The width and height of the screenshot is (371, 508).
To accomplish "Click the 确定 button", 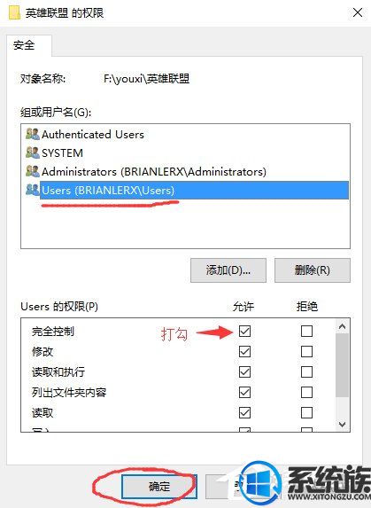I will click(159, 487).
